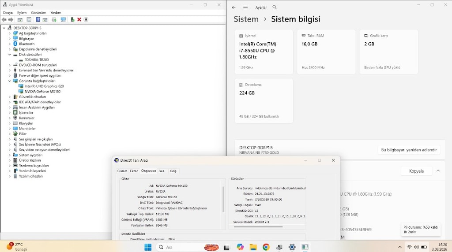Image resolution: width=452 pixels, height=252 pixels.
Task: Click the green Update driver toolbar icon
Action: [72, 19]
